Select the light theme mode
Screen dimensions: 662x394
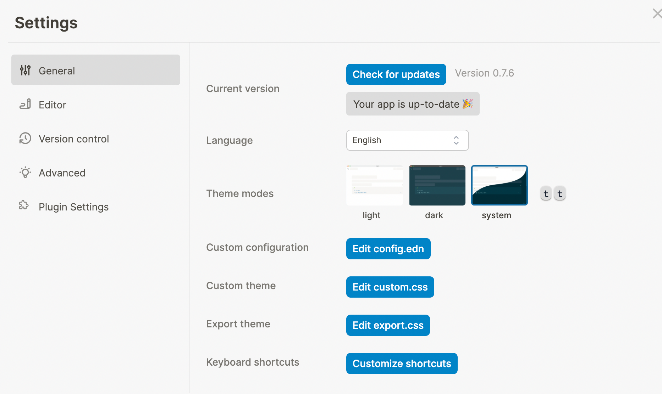click(374, 185)
